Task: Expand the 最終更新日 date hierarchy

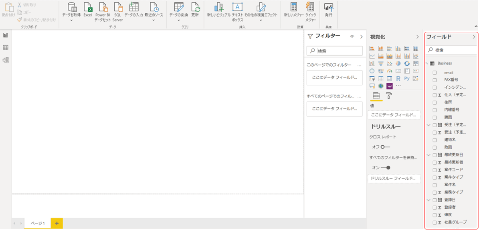Action: click(428, 155)
